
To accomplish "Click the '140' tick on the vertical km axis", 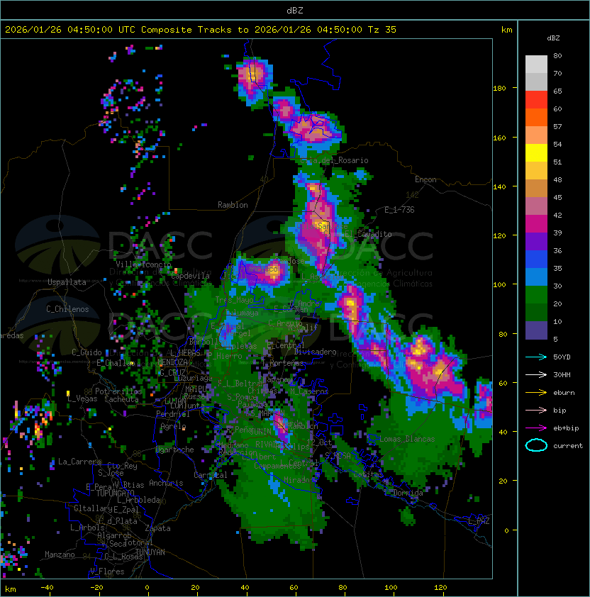I will [x=499, y=186].
